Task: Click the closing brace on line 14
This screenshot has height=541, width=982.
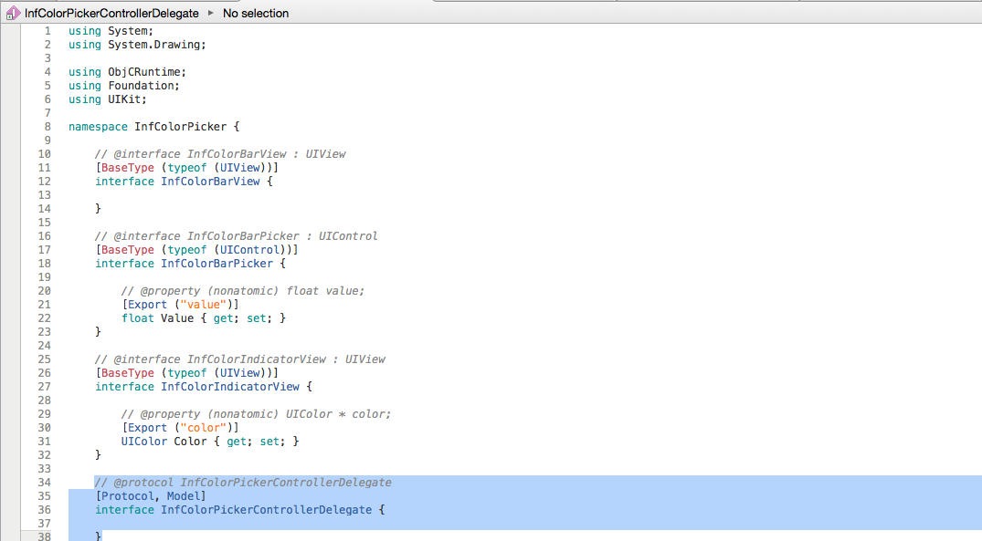Action: coord(98,208)
